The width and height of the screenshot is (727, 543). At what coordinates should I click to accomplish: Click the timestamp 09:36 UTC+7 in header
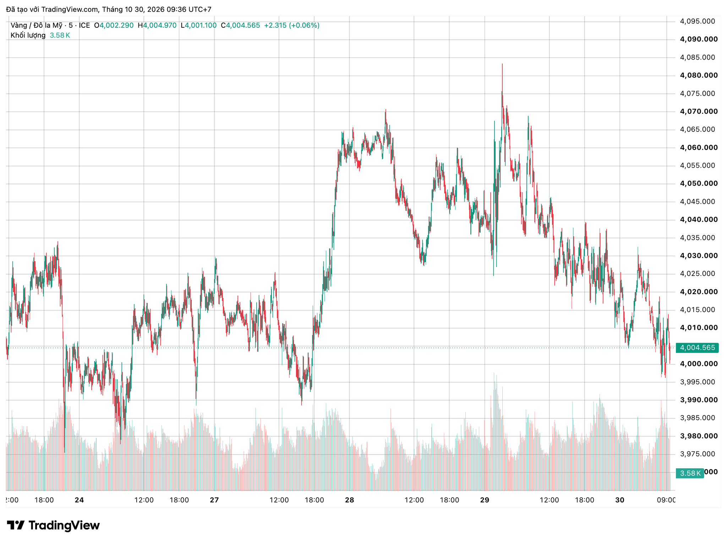[189, 10]
